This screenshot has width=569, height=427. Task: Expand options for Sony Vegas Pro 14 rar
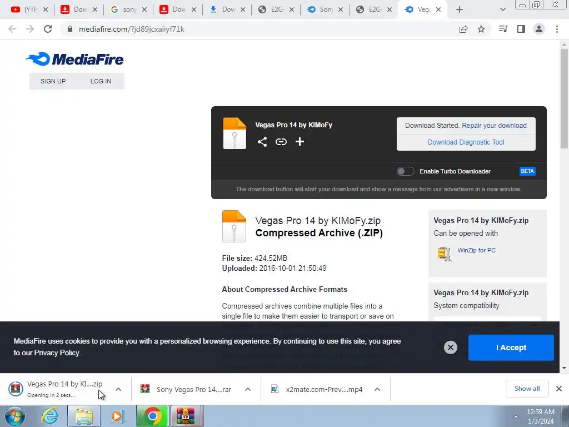[248, 389]
